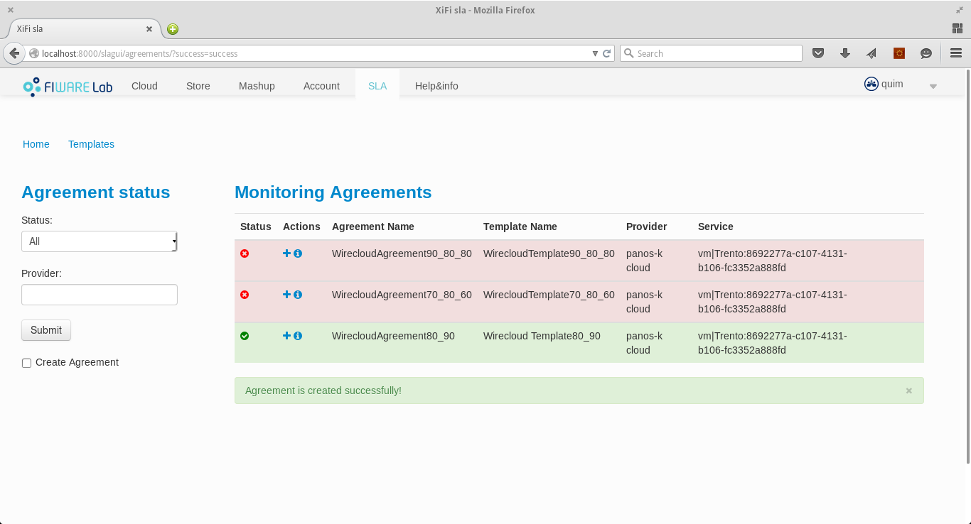This screenshot has height=524, width=971.
Task: Click the Firefox Search box
Action: (x=711, y=53)
